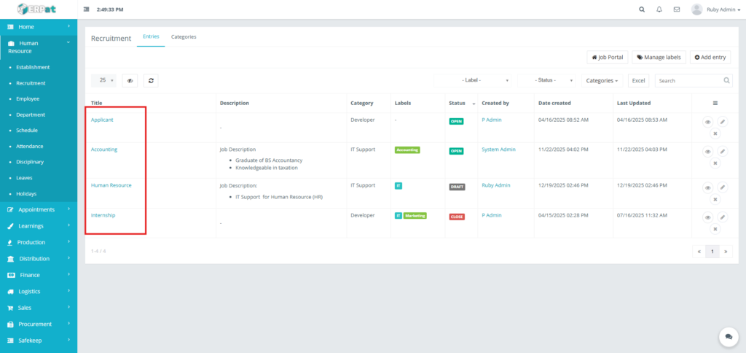Open Employee in the sidebar menu

pos(28,98)
